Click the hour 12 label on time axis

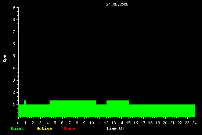click(106, 123)
